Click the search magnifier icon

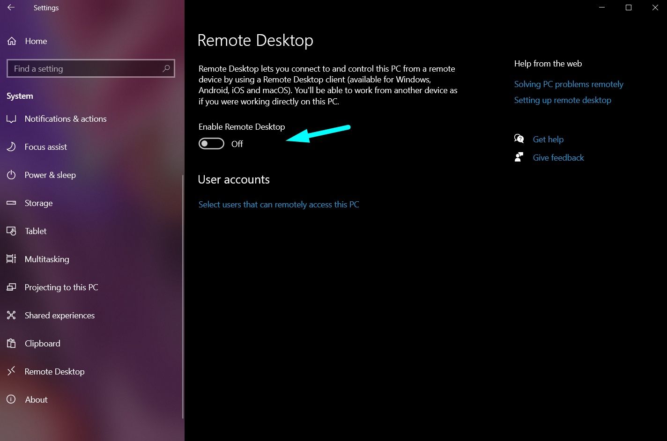point(166,68)
